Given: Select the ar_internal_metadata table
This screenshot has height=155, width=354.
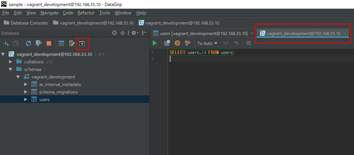Looking at the screenshot, I should [x=60, y=84].
